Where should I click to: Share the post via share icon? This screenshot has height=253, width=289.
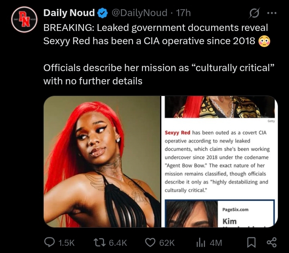coord(272,242)
